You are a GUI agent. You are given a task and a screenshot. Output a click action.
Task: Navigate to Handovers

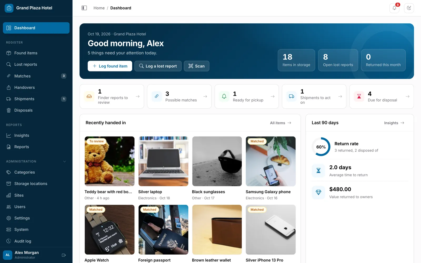(36, 87)
